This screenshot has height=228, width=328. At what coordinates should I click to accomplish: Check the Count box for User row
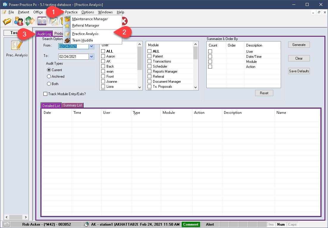pyautogui.click(x=210, y=51)
